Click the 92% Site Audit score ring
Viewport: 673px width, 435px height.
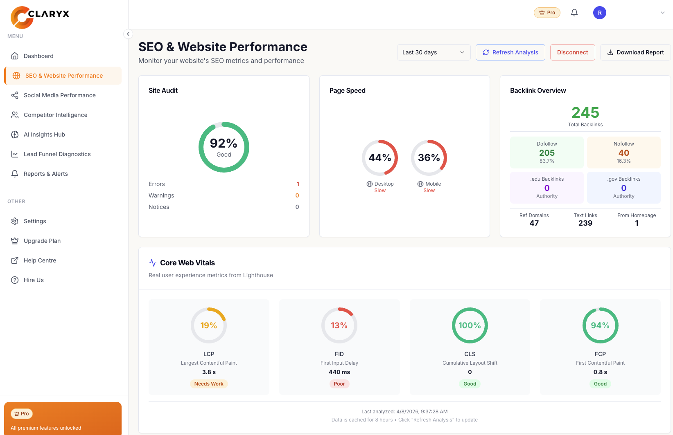coord(224,147)
